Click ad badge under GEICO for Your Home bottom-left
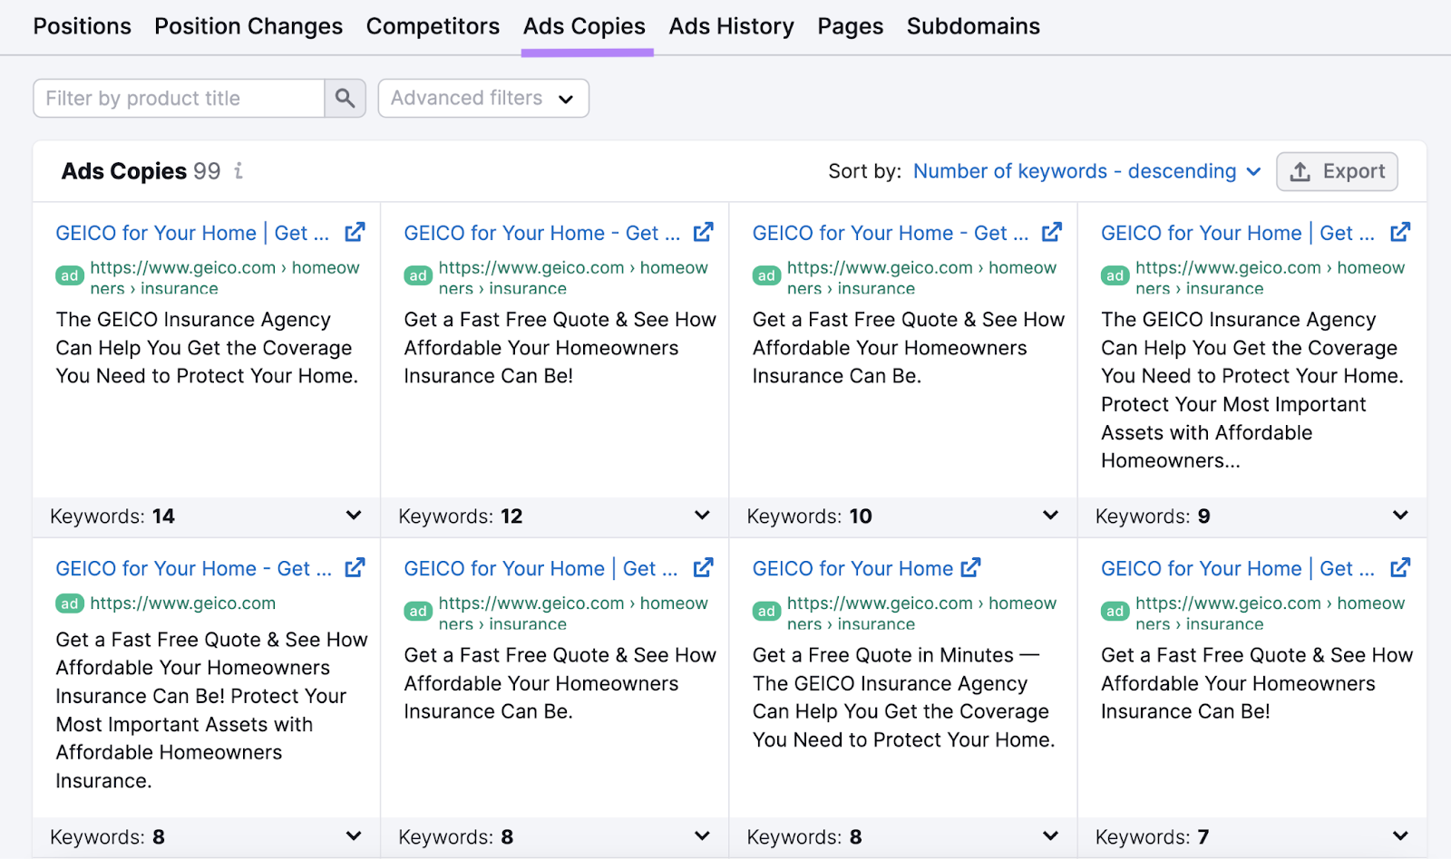1451x859 pixels. (69, 603)
